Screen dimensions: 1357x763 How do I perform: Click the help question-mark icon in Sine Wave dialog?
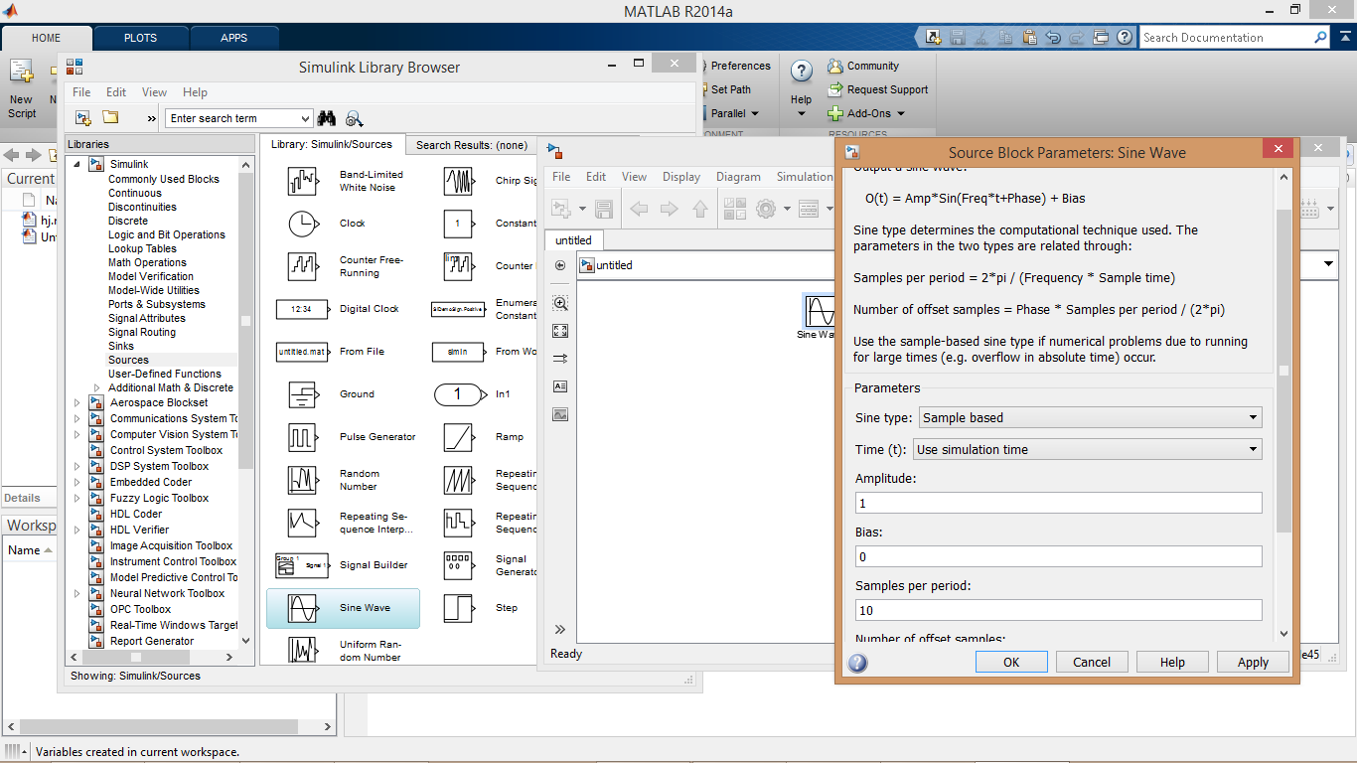857,663
